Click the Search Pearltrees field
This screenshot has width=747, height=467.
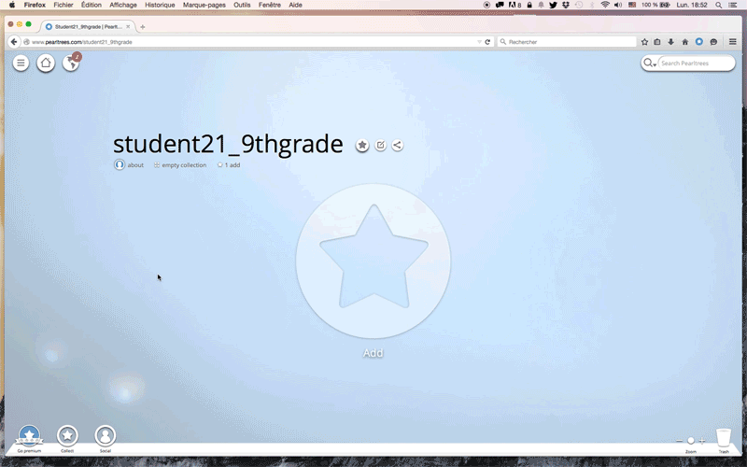click(x=694, y=64)
